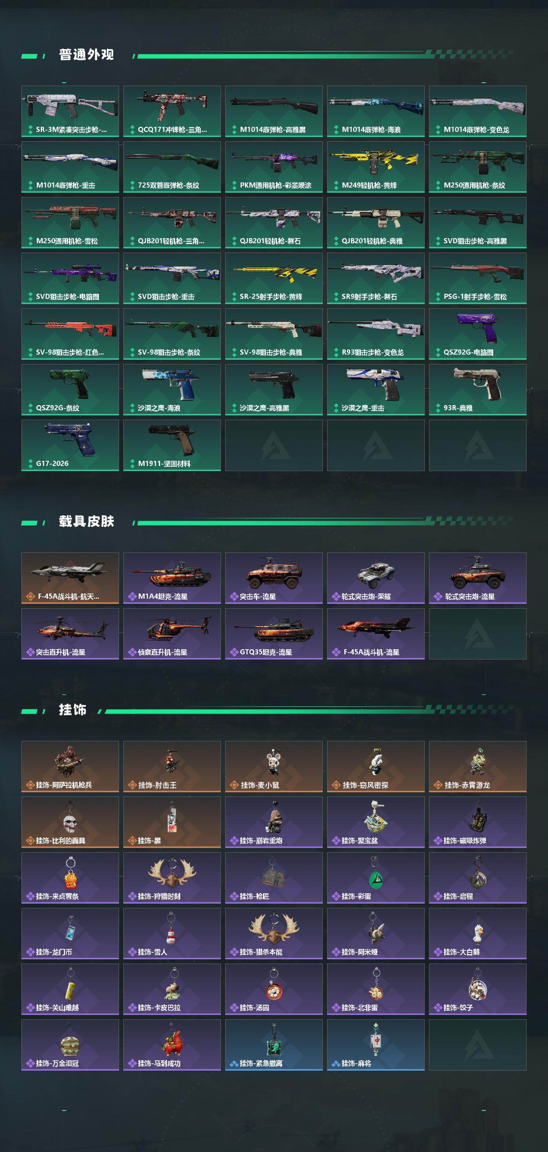Select the 挂饰-狩猎时刻 antler charm
Image resolution: width=548 pixels, height=1152 pixels.
pyautogui.click(x=172, y=877)
